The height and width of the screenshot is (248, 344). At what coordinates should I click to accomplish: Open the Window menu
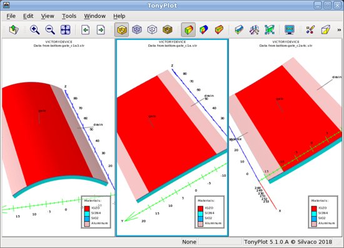point(95,16)
